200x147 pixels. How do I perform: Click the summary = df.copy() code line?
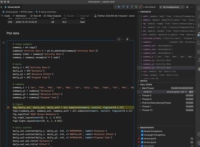pyautogui.click(x=25, y=47)
